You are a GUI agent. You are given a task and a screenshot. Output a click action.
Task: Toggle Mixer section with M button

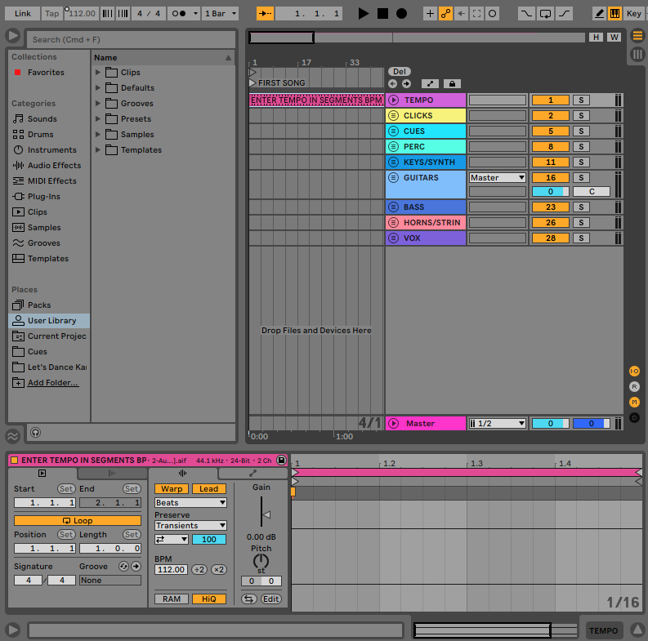click(634, 402)
